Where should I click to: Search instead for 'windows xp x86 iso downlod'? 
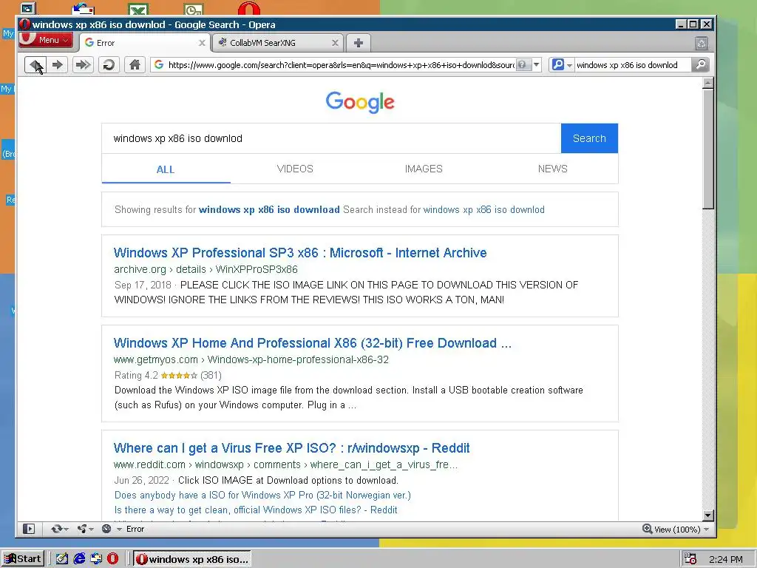(483, 209)
